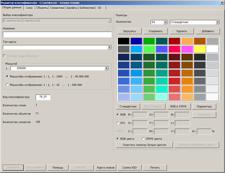This screenshot has width=225, height=173.
Task: Choose display scale range 1:10 to 1:500 000
Action: coord(8,85)
